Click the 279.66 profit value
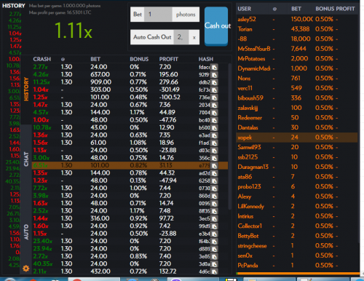This screenshot has height=281, width=364. coord(169,82)
